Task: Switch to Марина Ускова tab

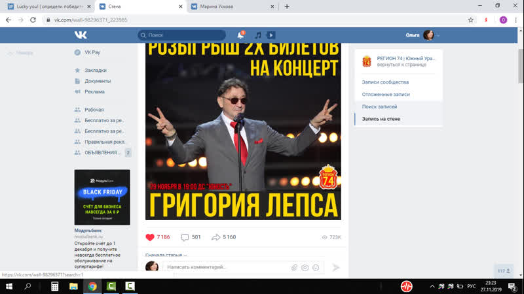Action: pyautogui.click(x=233, y=7)
